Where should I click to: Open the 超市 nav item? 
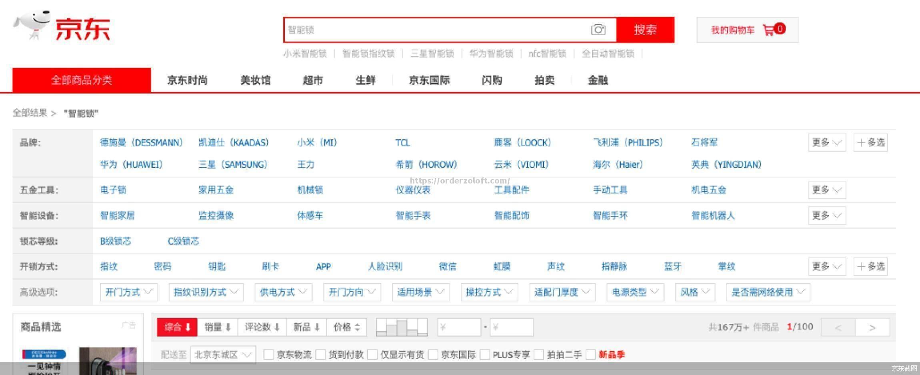pos(313,80)
